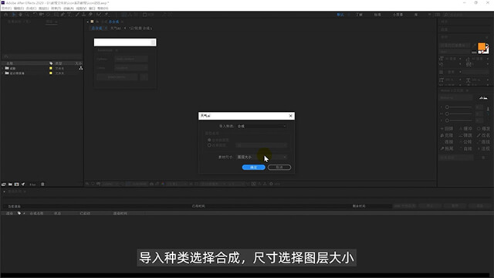Screen dimensions: 494x278
Task: Click the 拖尾 button in Motion panel
Action: point(447,148)
